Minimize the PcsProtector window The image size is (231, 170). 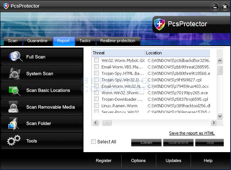pos(215,6)
